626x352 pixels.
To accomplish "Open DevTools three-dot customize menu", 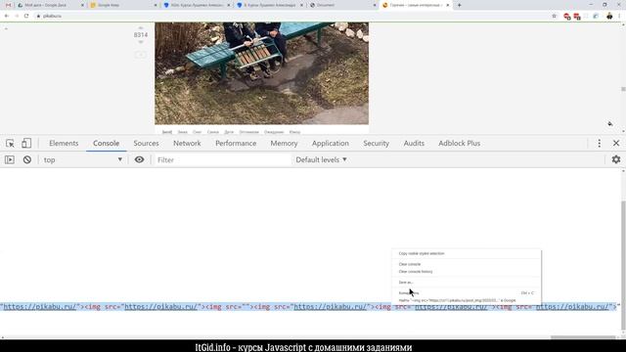I will point(600,144).
